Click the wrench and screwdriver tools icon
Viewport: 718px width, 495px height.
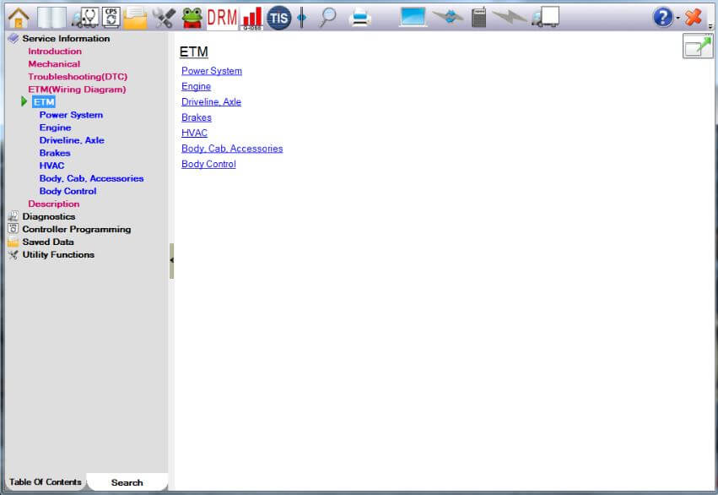(x=164, y=17)
